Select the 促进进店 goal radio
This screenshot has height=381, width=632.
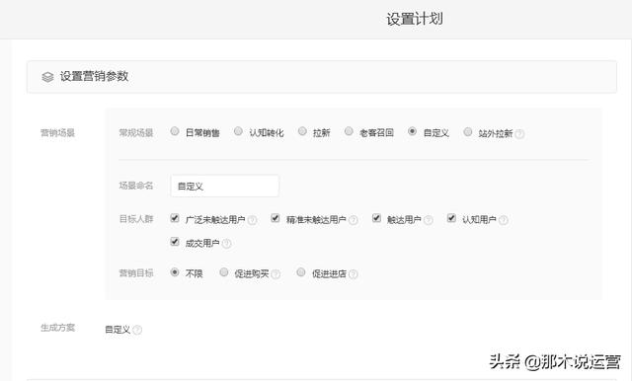(x=300, y=272)
